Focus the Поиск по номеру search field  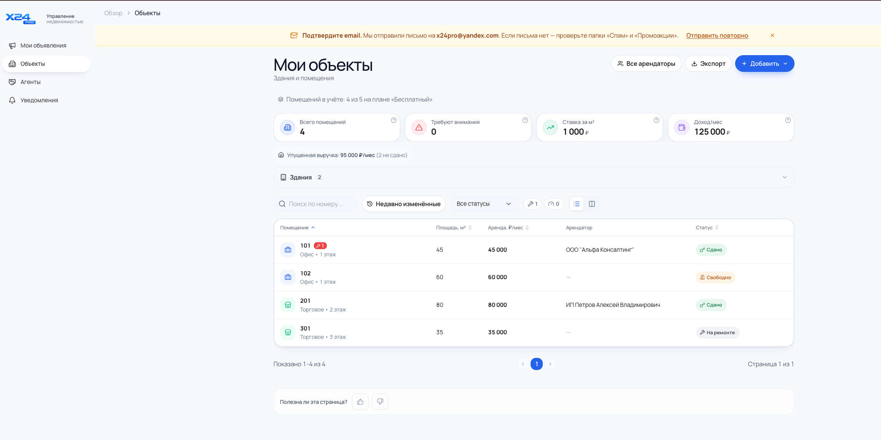point(315,204)
